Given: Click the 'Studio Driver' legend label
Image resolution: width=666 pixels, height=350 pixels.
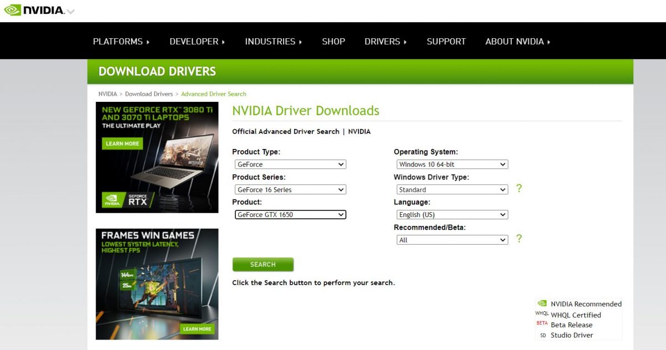Looking at the screenshot, I should (572, 335).
